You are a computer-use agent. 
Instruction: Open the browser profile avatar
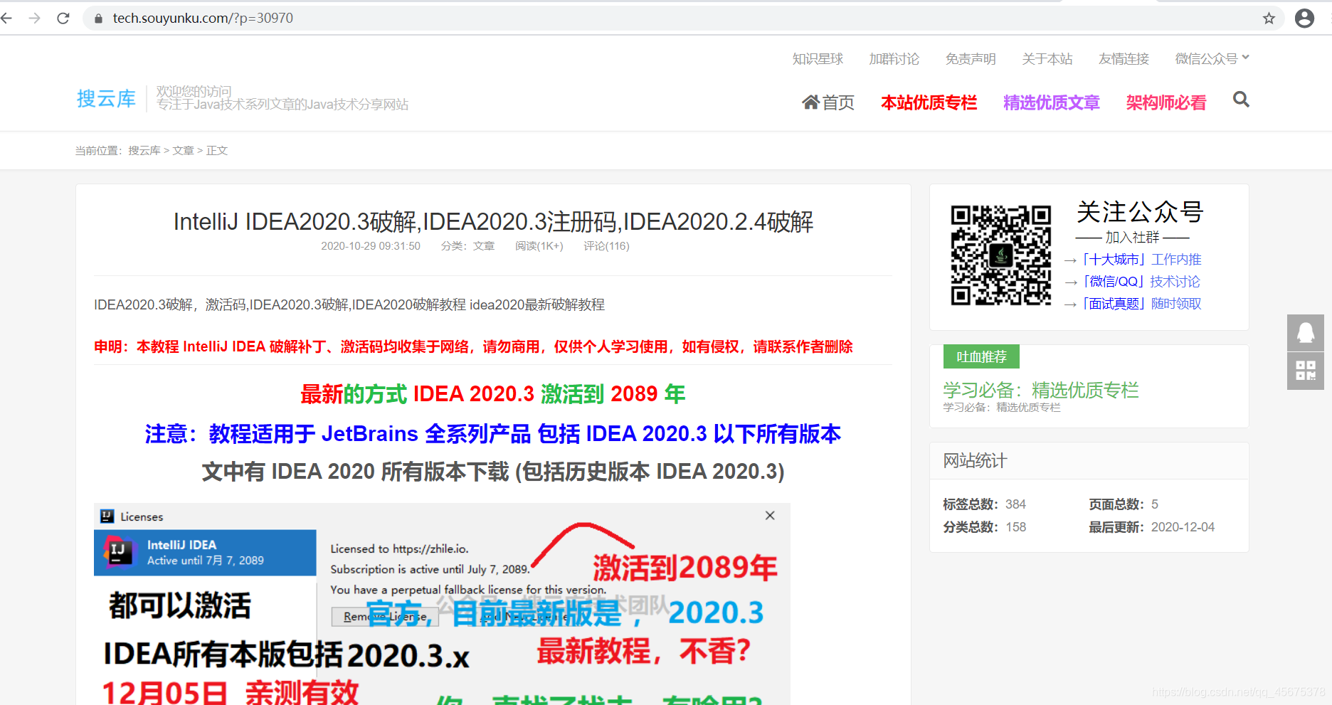[x=1304, y=18]
